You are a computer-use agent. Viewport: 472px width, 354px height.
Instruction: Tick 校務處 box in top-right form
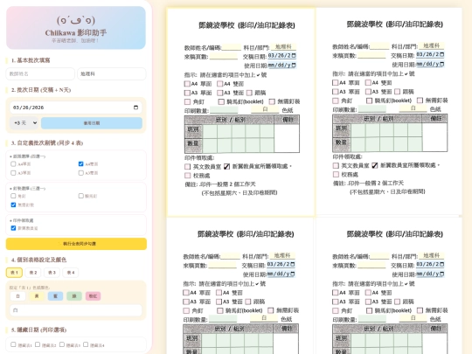tap(336, 174)
